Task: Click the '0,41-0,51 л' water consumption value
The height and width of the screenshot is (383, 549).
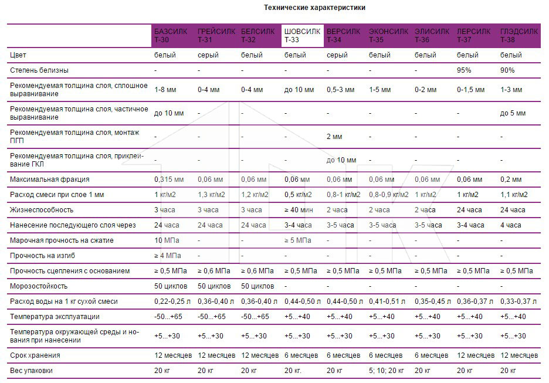Action: pyautogui.click(x=387, y=301)
